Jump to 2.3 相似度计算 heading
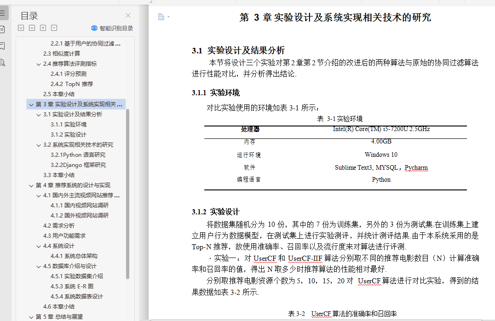The height and width of the screenshot is (321, 495). (62, 54)
